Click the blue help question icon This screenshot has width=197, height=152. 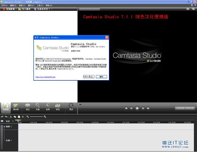[195, 5]
